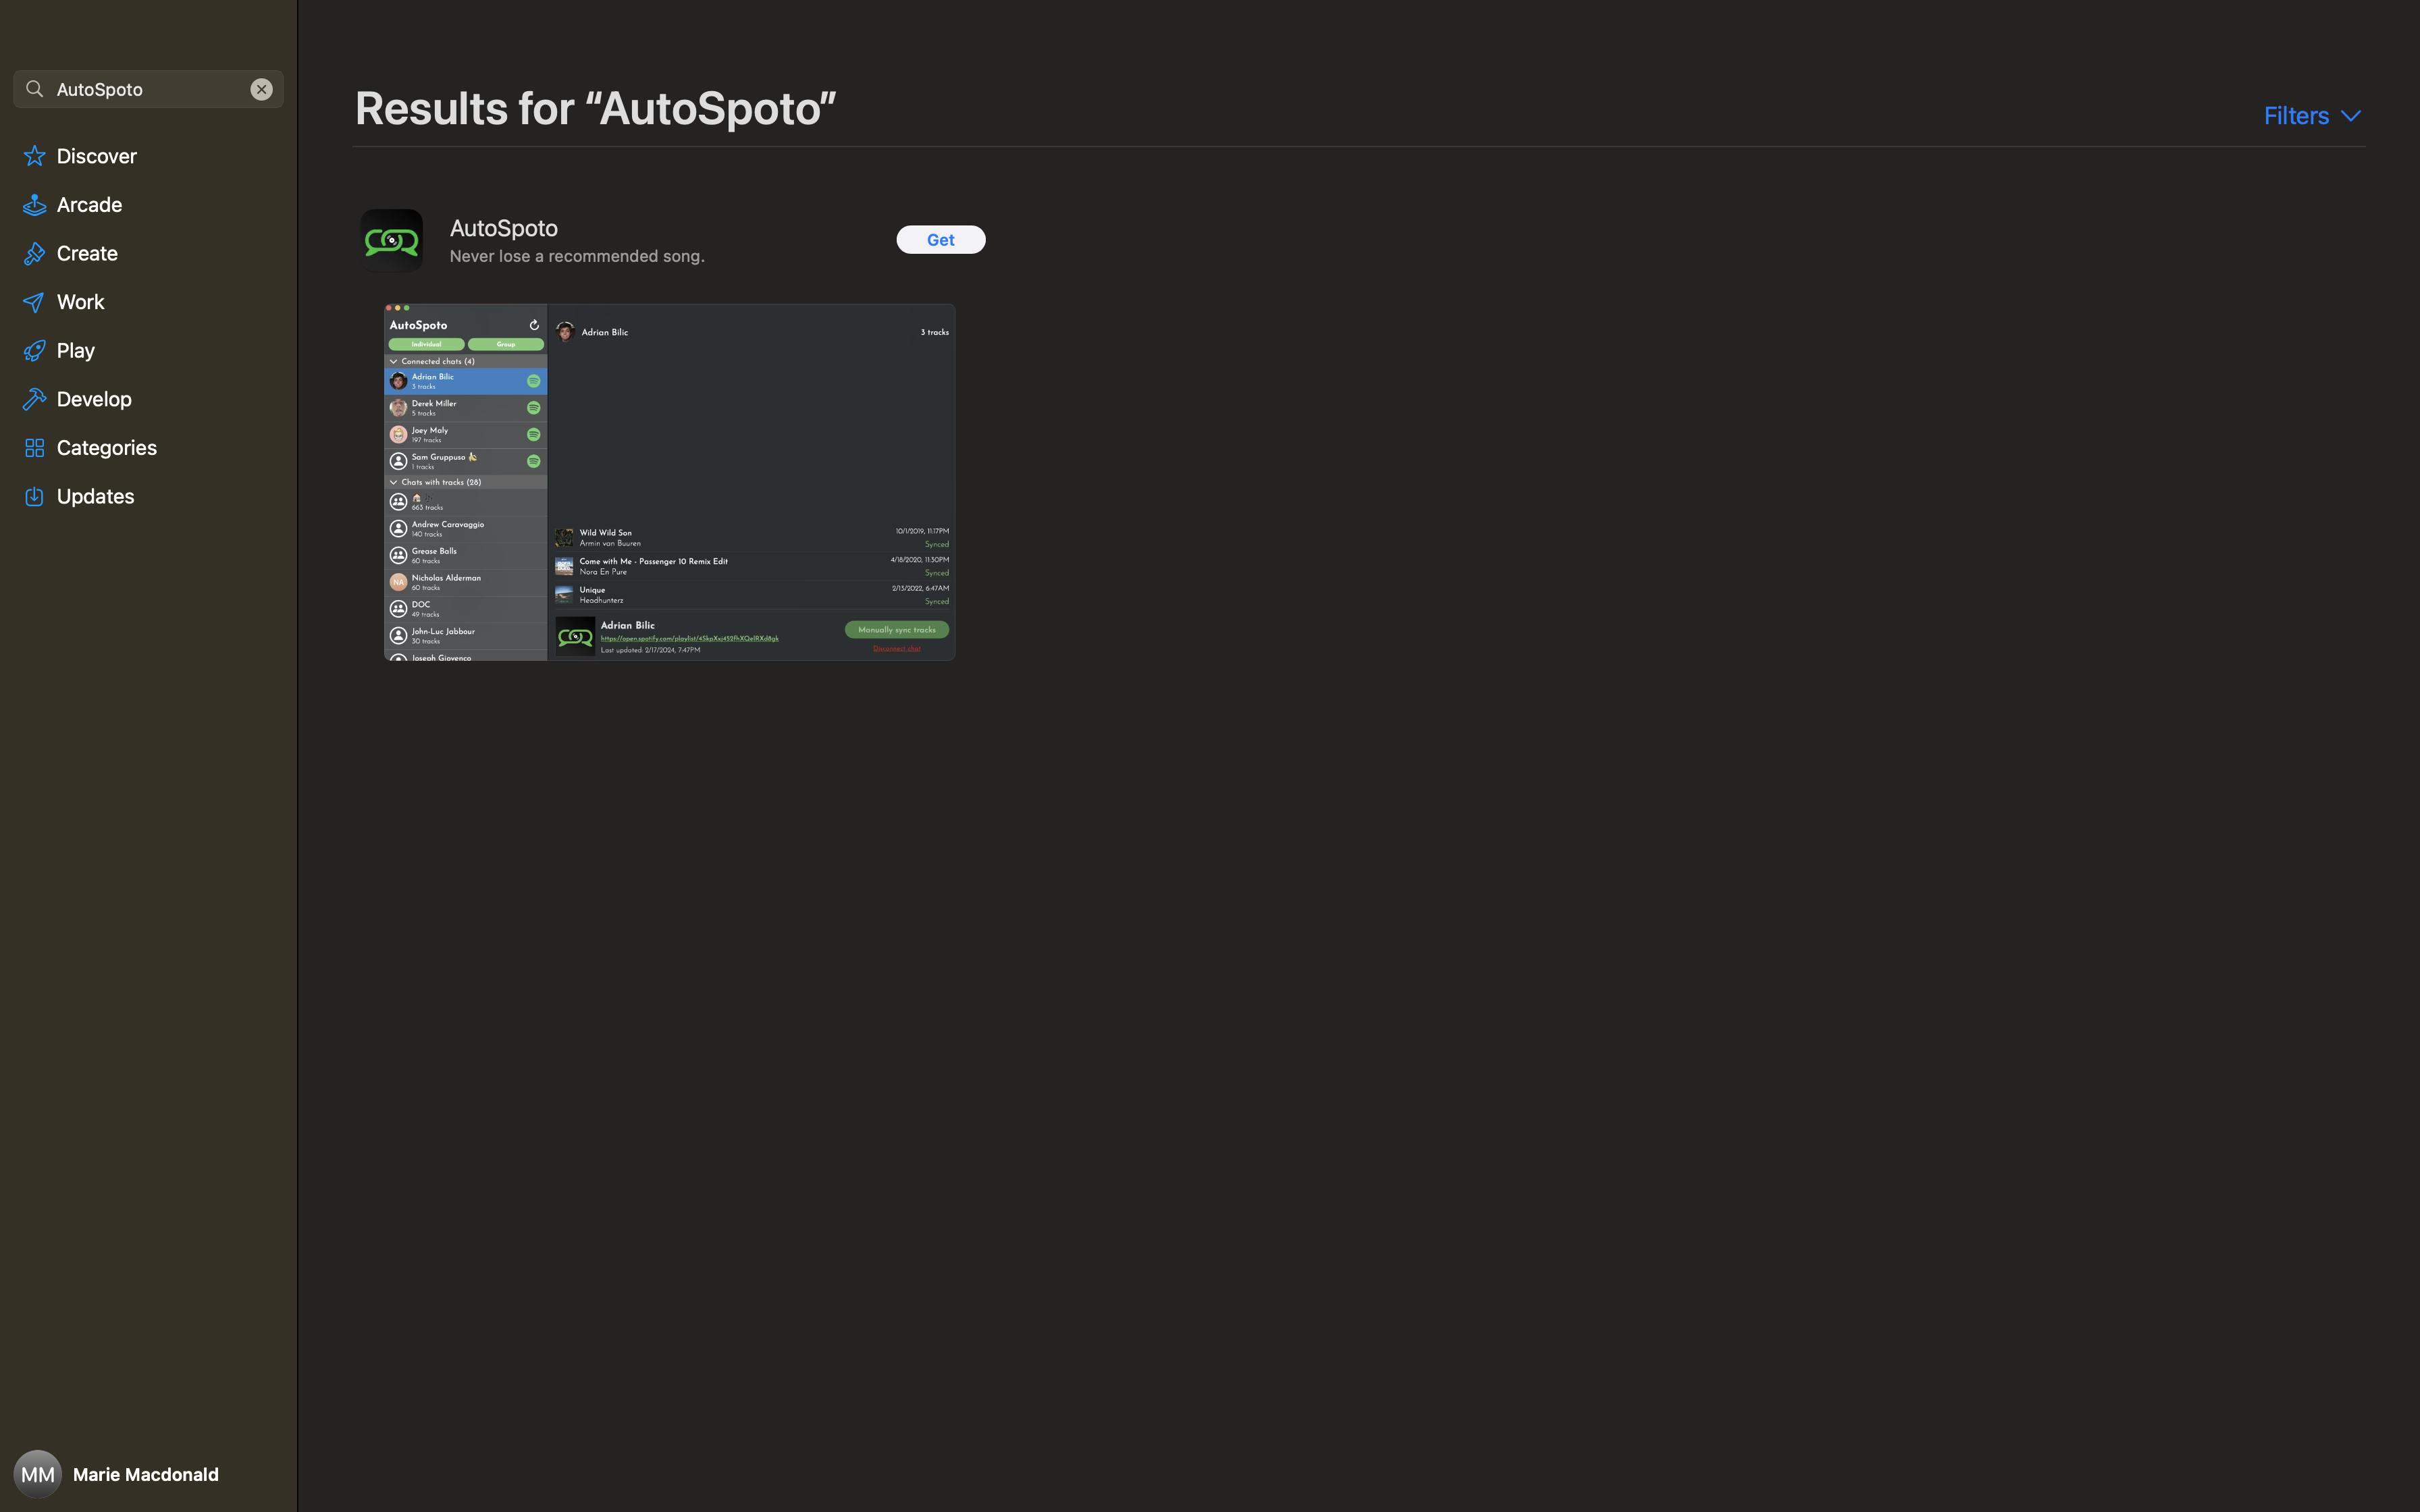Click the Discover star icon
2420x1512 pixels.
(x=35, y=156)
